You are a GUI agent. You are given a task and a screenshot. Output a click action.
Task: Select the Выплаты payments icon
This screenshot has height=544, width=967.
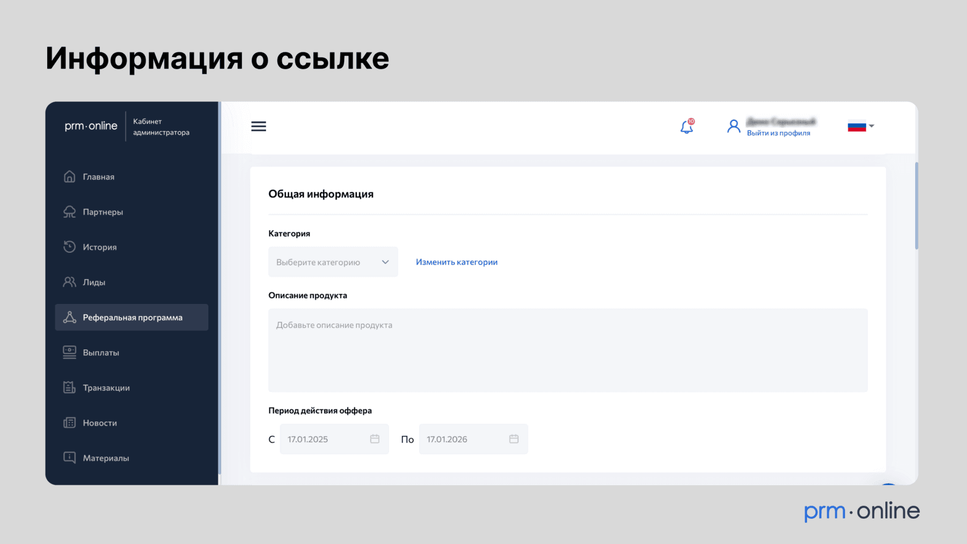69,352
